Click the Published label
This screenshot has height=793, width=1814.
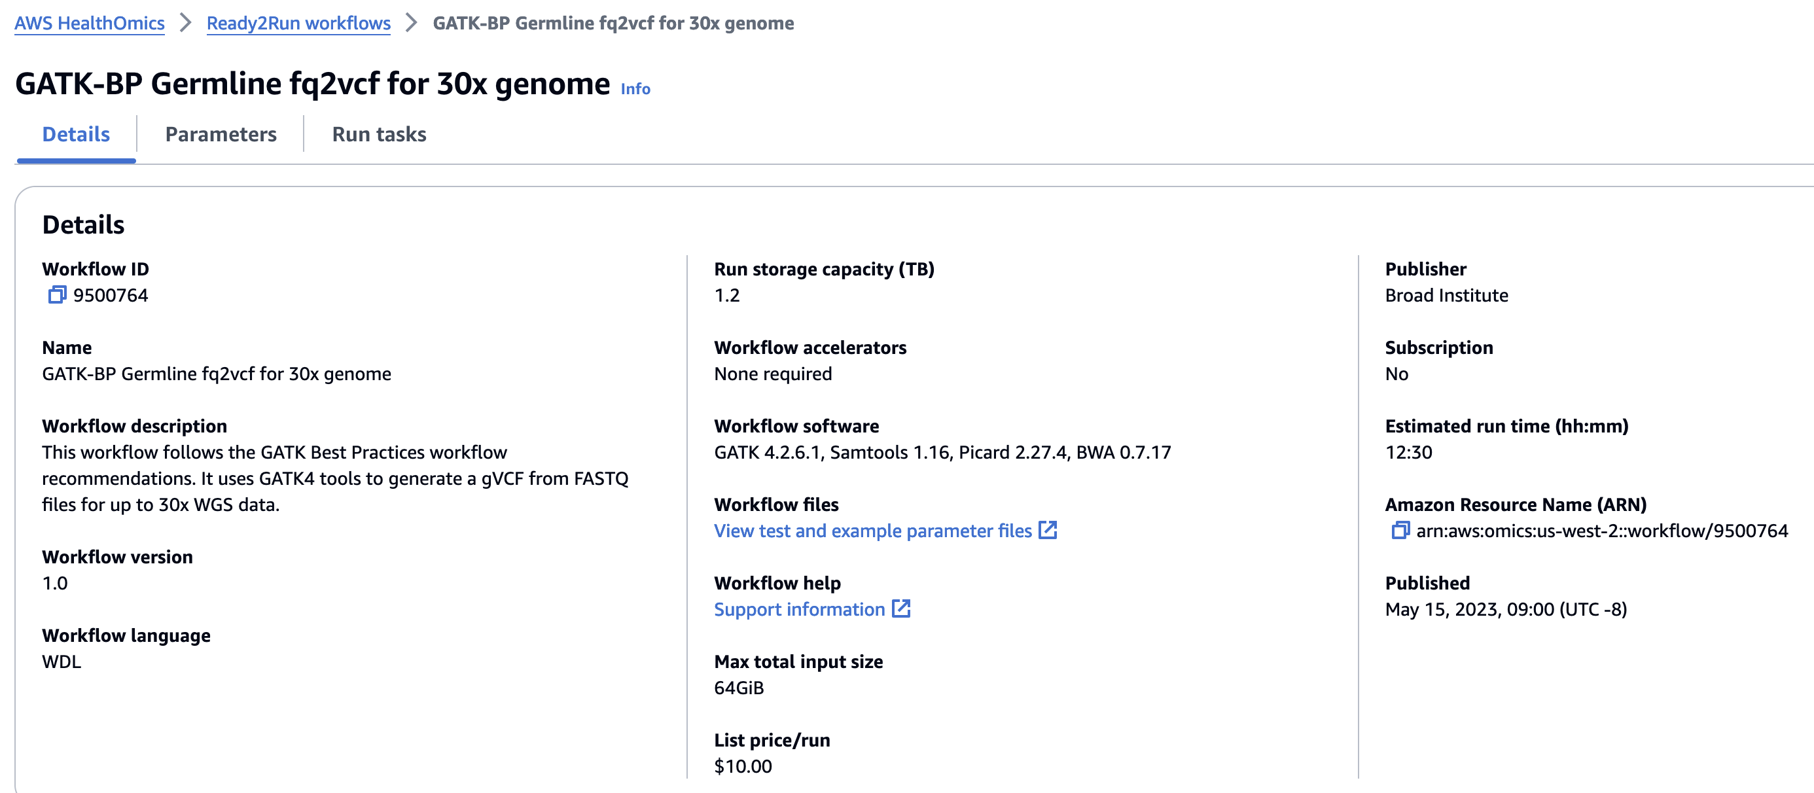(x=1427, y=583)
